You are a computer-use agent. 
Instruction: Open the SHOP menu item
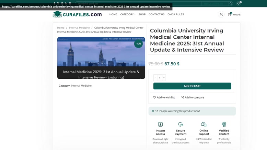pyautogui.click(x=142, y=14)
